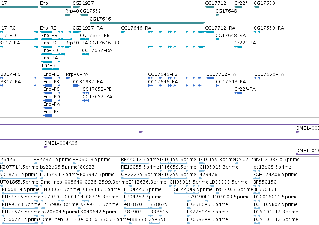Click the CG17650-RA transcript label

click(x=269, y=28)
